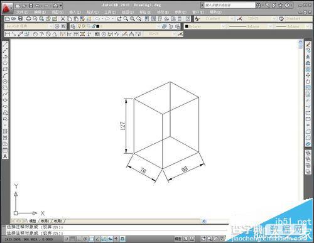Choose the Multiline Text tool (A)

click(x=5, y=156)
